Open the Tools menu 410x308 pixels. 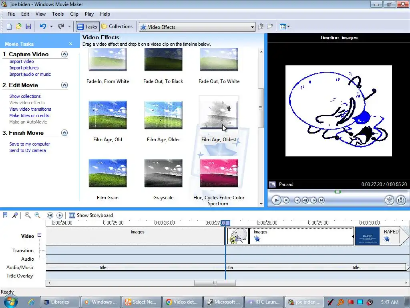pos(58,14)
